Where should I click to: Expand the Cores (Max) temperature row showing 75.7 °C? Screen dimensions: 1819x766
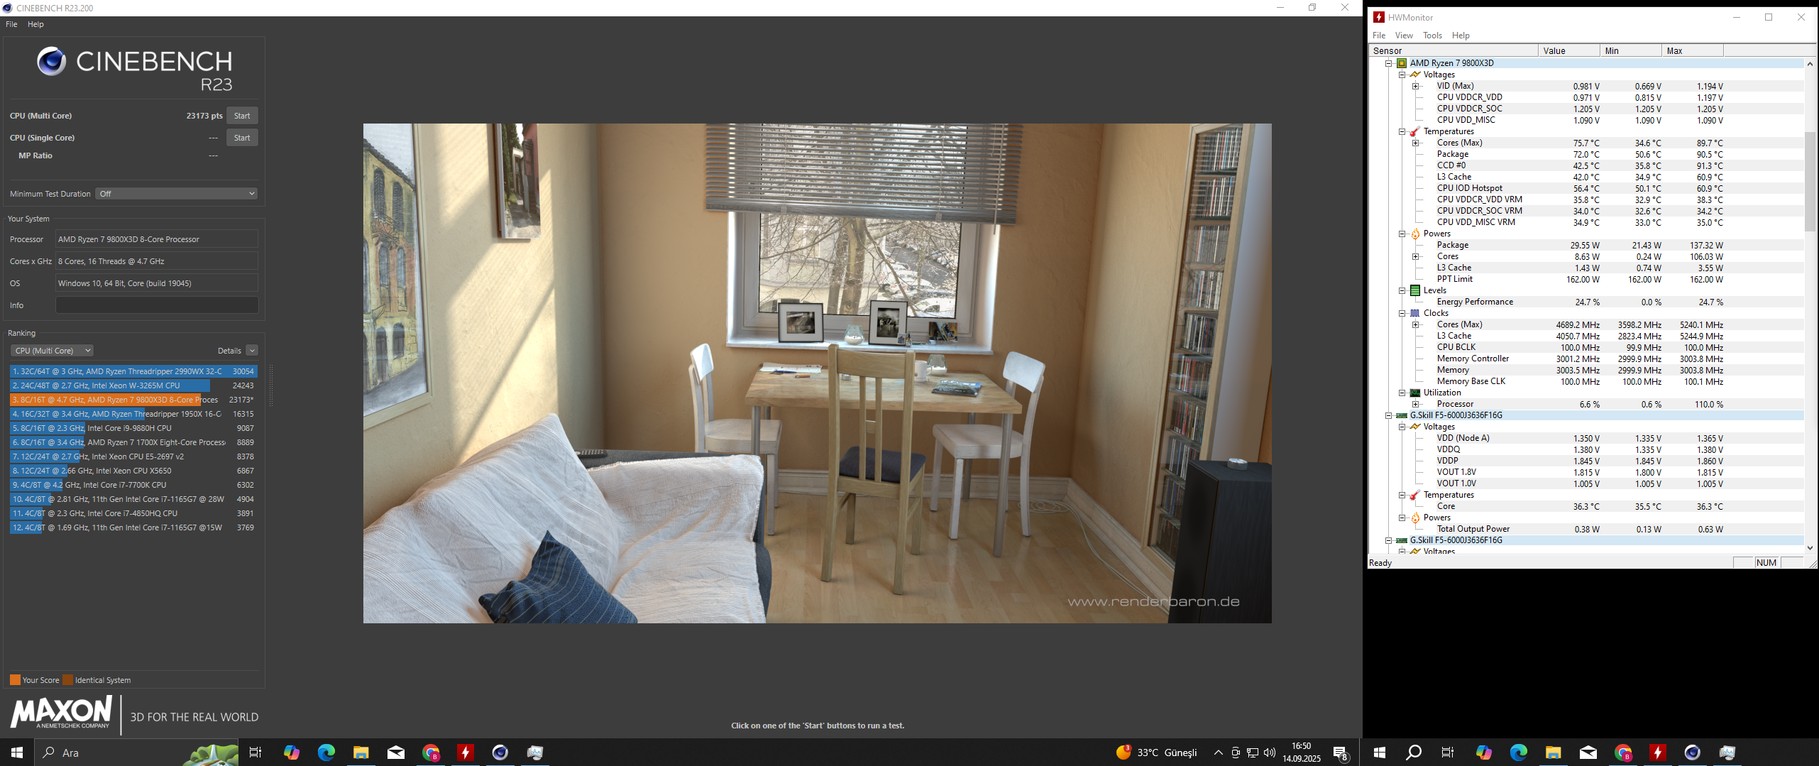coord(1415,143)
